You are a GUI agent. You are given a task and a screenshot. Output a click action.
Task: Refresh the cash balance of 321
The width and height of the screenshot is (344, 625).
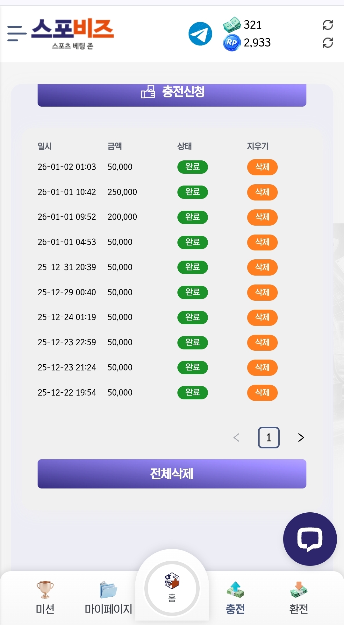tap(327, 25)
